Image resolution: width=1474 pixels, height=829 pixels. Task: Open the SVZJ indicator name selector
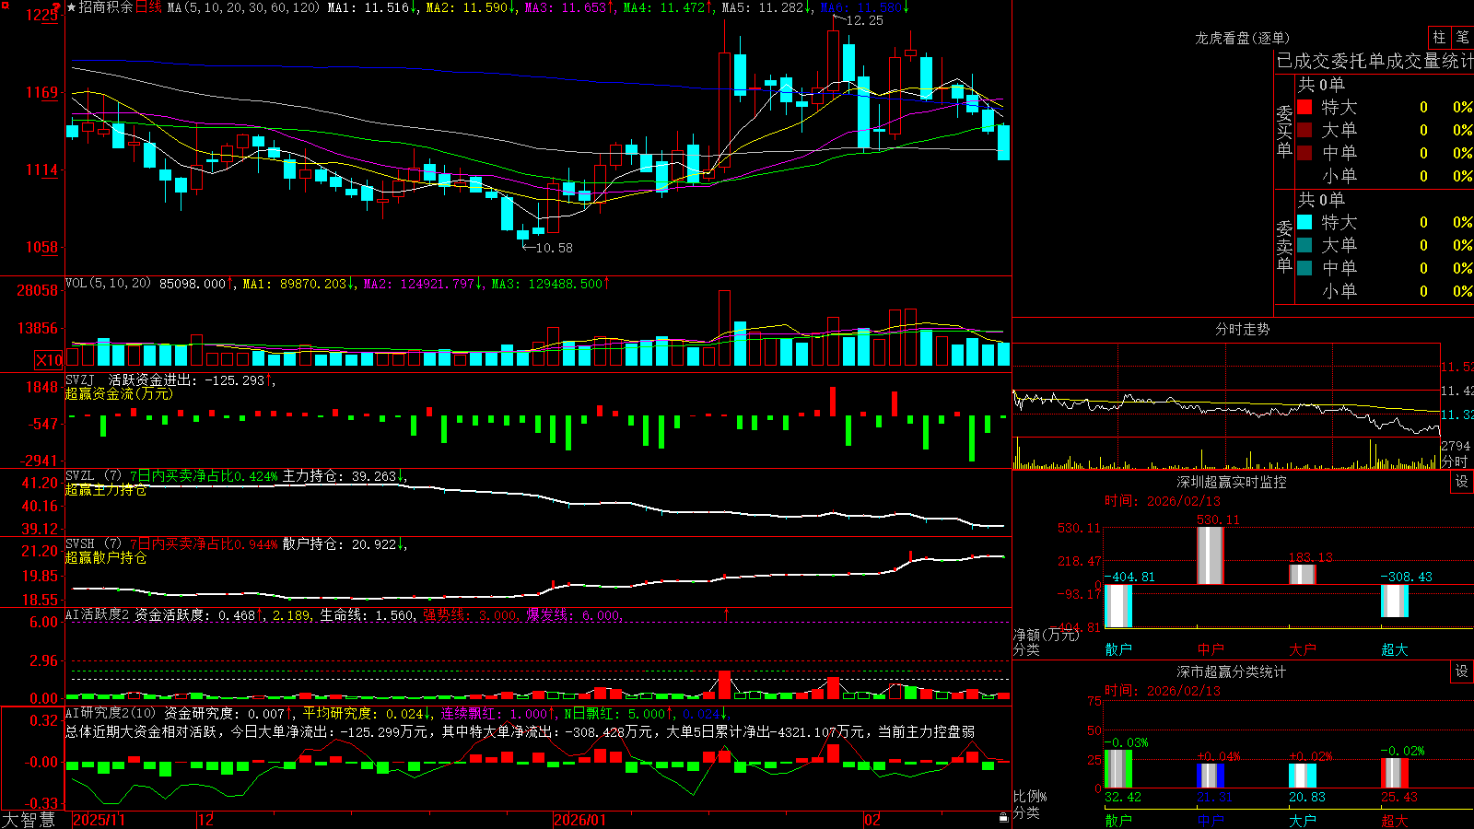point(80,379)
